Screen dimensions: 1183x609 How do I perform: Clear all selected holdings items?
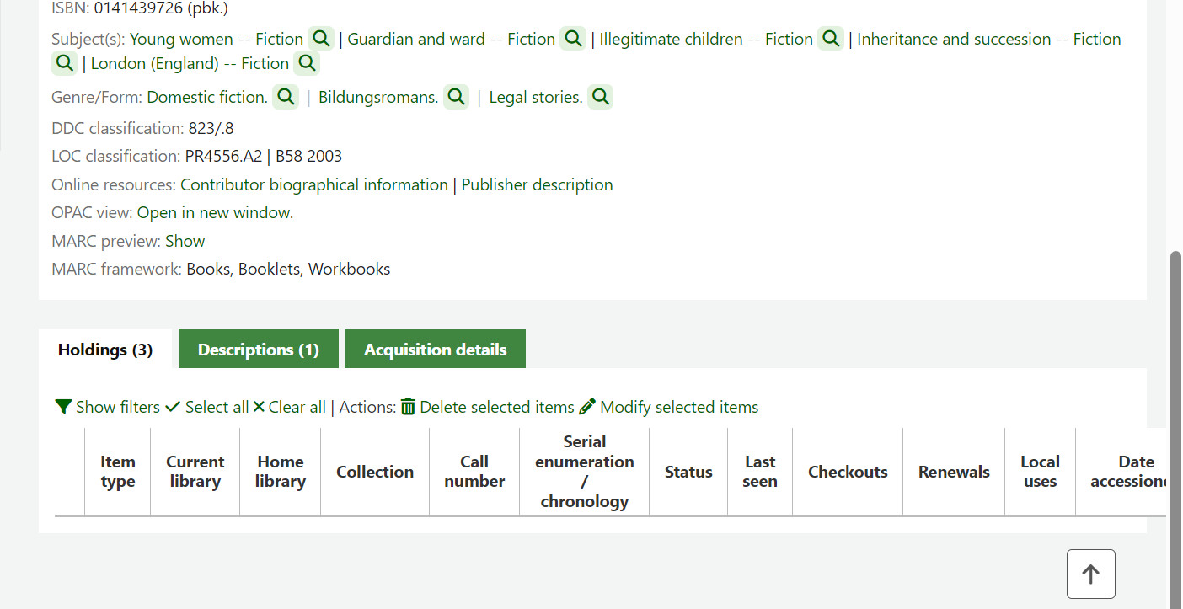(x=289, y=407)
